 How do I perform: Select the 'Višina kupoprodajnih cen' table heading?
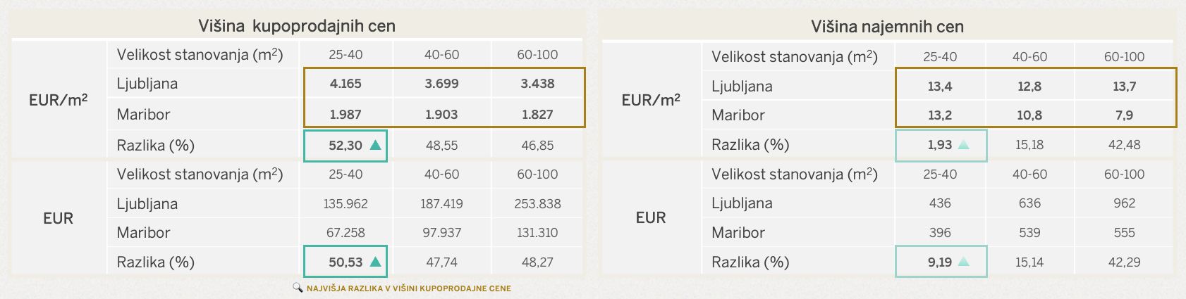coord(297,26)
